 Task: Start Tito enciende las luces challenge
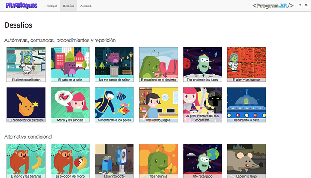(202, 64)
